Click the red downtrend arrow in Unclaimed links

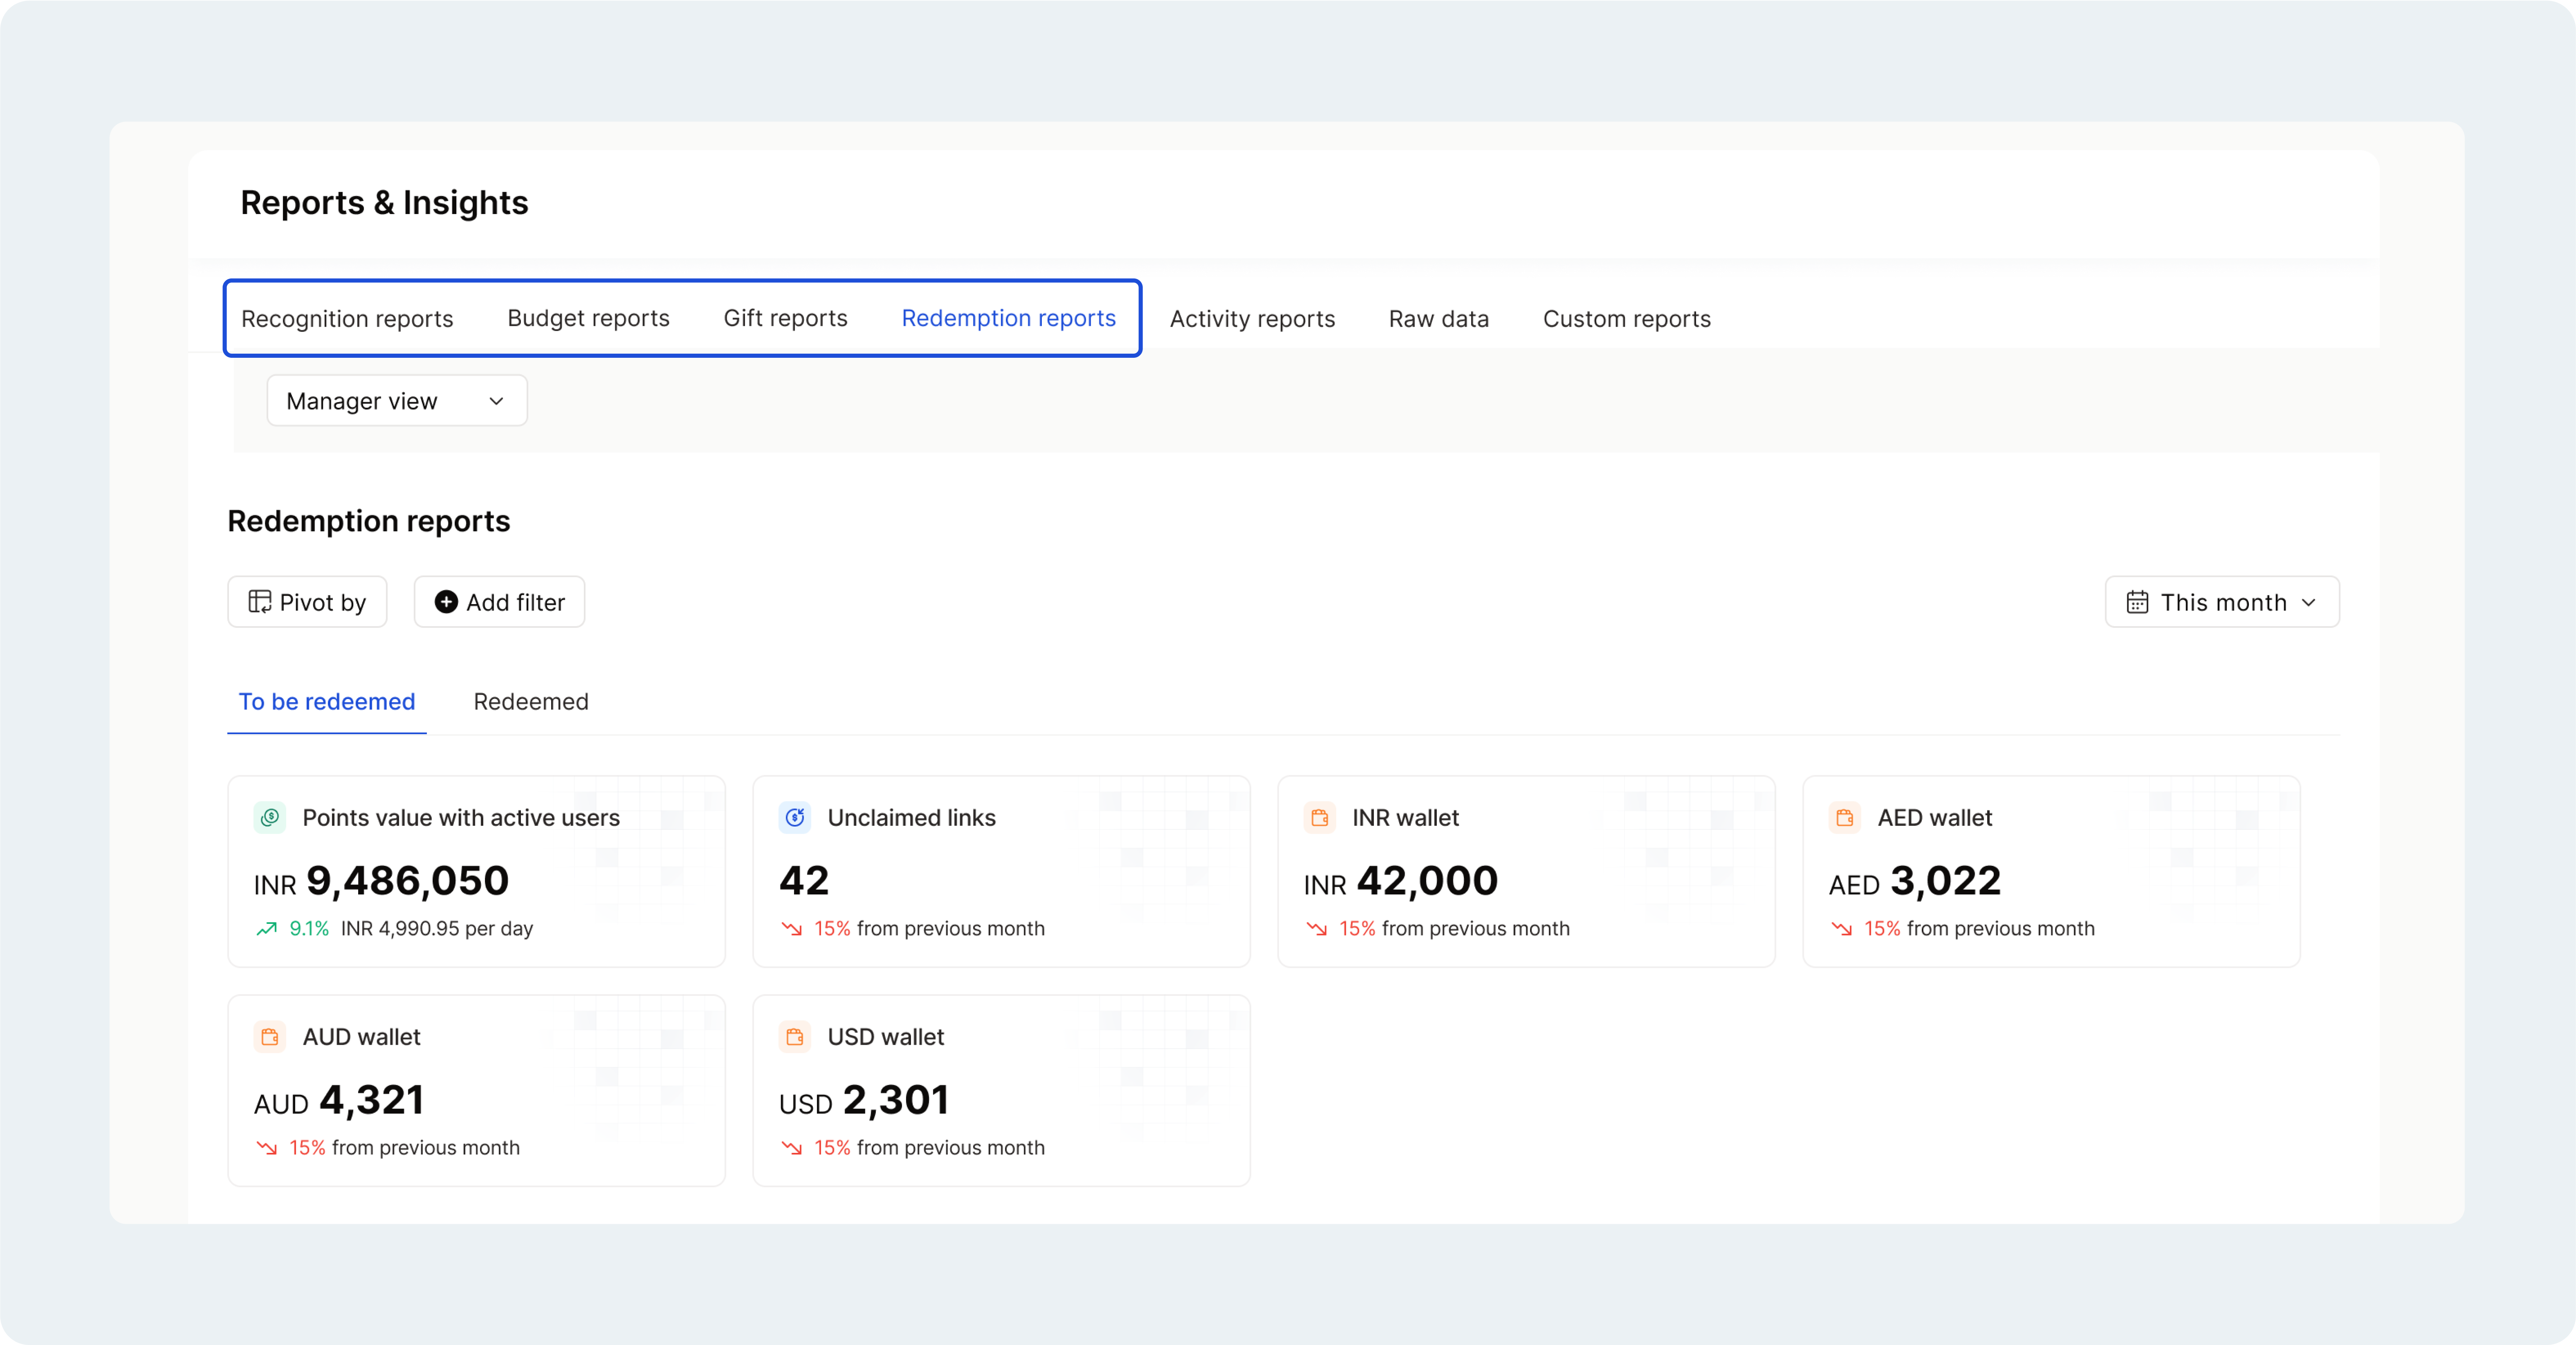point(792,929)
